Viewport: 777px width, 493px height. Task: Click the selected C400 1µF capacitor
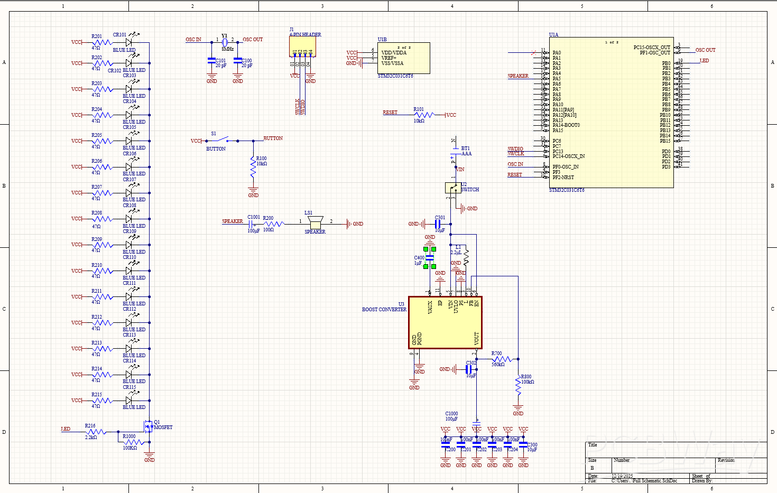(430, 257)
